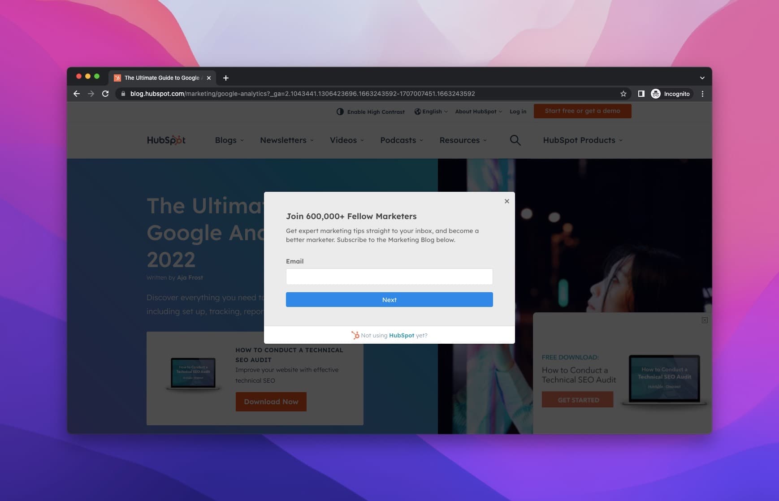The image size is (779, 501).
Task: Expand the tab search chevron in the title bar
Action: (x=702, y=78)
